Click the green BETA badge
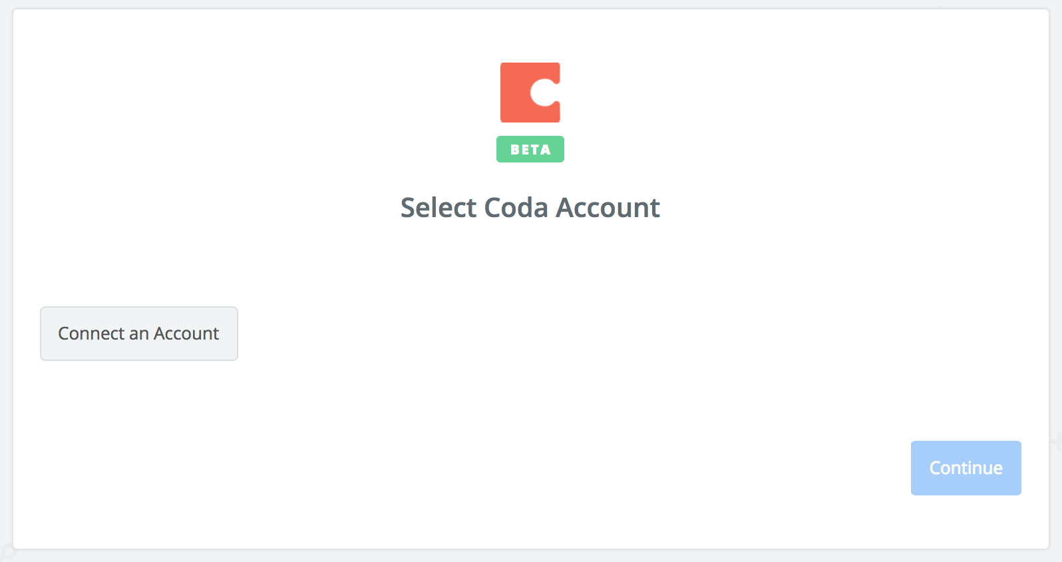Viewport: 1062px width, 562px height. pos(530,149)
